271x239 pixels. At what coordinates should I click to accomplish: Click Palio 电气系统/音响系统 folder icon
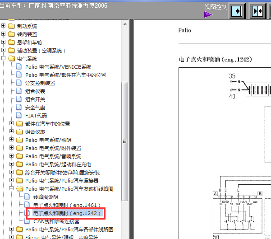click(x=19, y=156)
